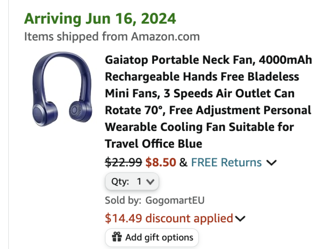Click the discount applied text link
This screenshot has width=333, height=249.
169,219
